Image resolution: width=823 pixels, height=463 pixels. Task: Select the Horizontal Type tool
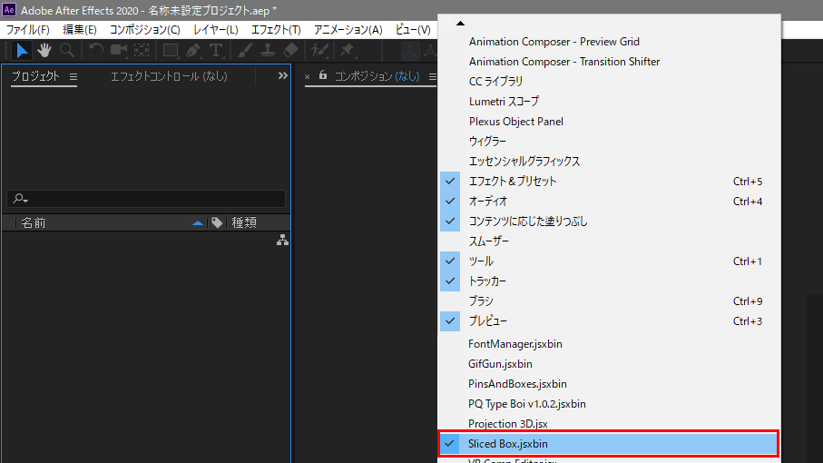coord(216,51)
